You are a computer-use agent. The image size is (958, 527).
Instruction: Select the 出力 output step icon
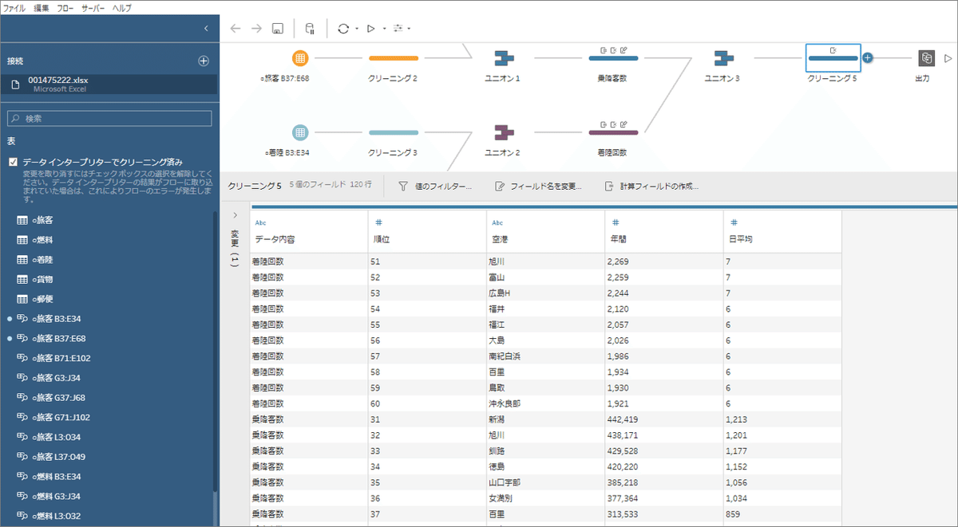click(927, 58)
